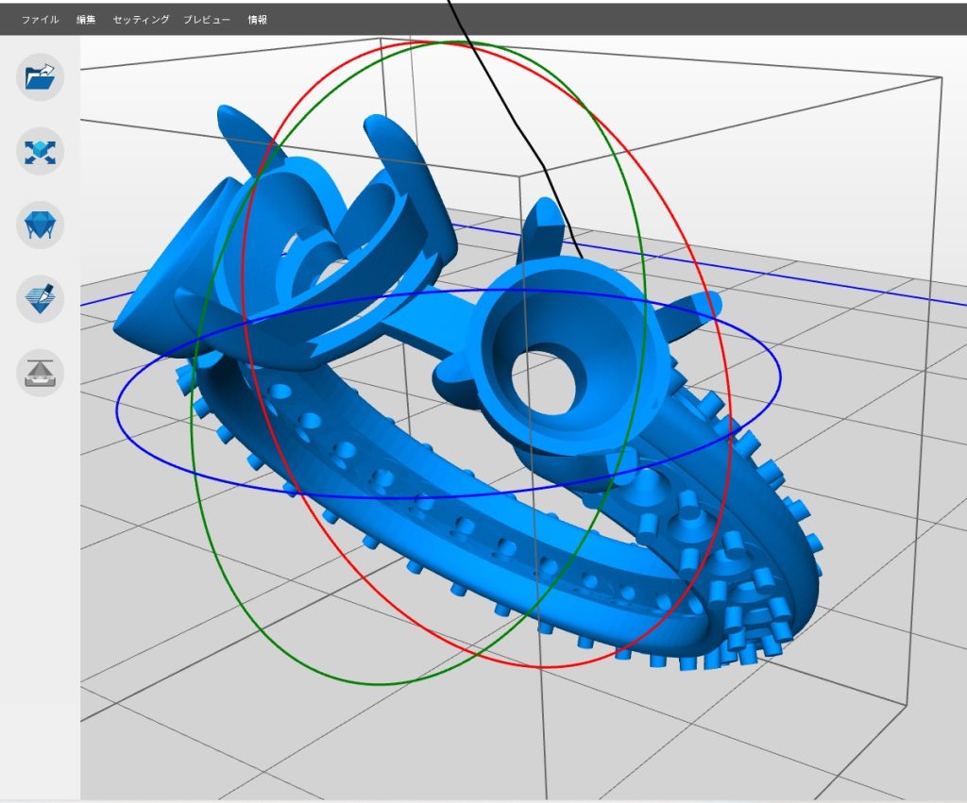Open the ファイル menu
The width and height of the screenshot is (967, 803).
coord(41,19)
